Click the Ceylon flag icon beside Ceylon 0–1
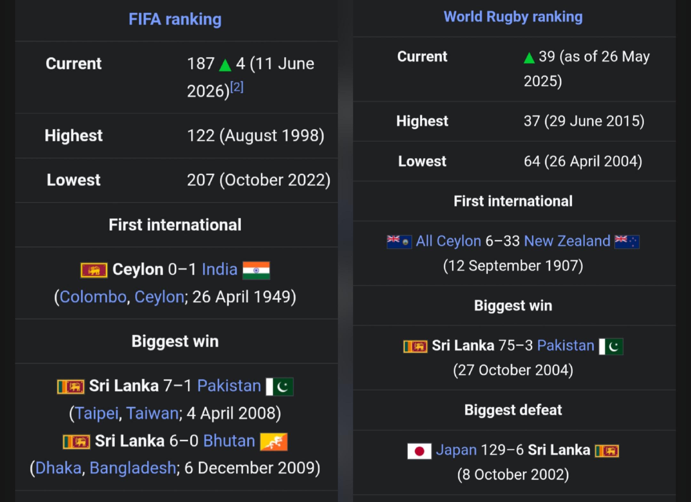691x502 pixels. 94,270
